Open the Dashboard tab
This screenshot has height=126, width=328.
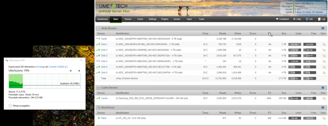[102, 19]
